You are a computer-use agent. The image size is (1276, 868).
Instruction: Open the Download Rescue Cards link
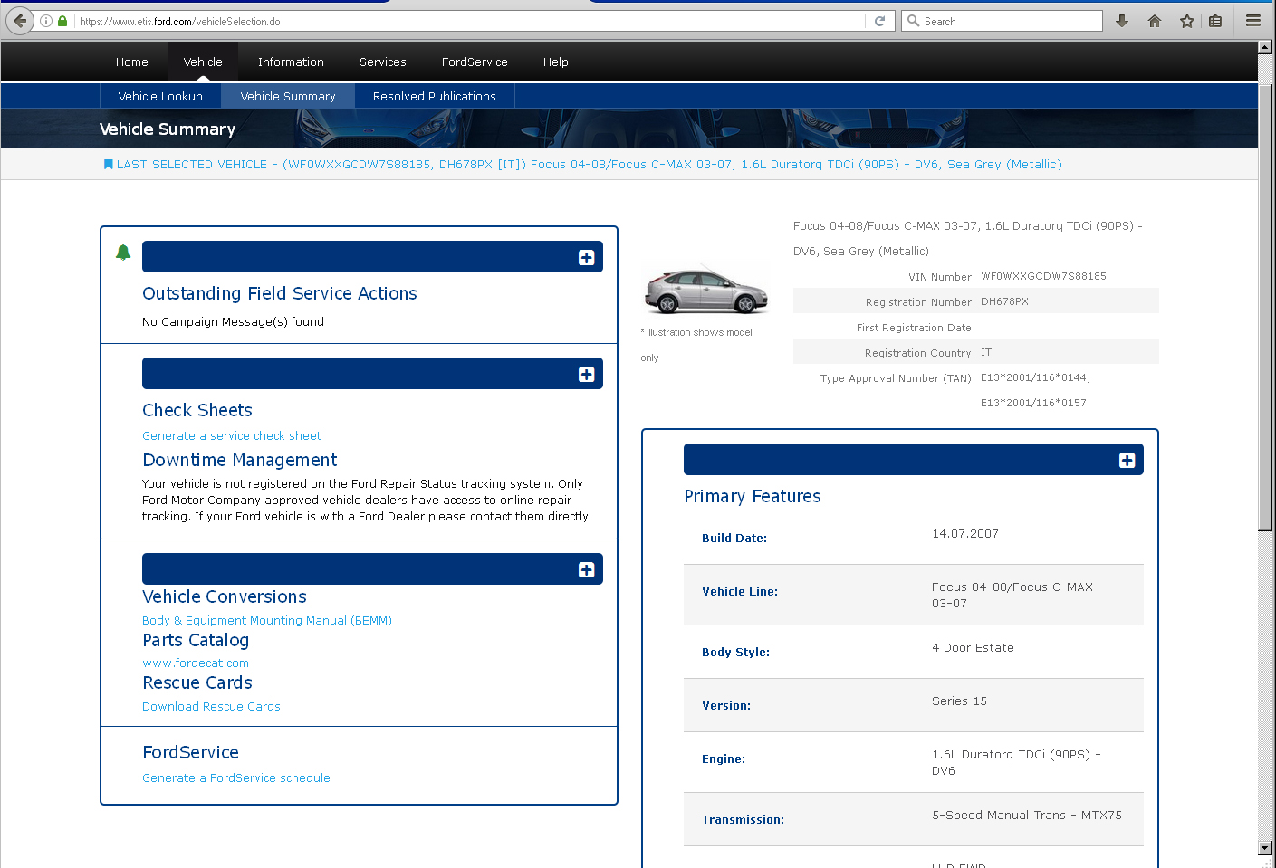tap(211, 707)
